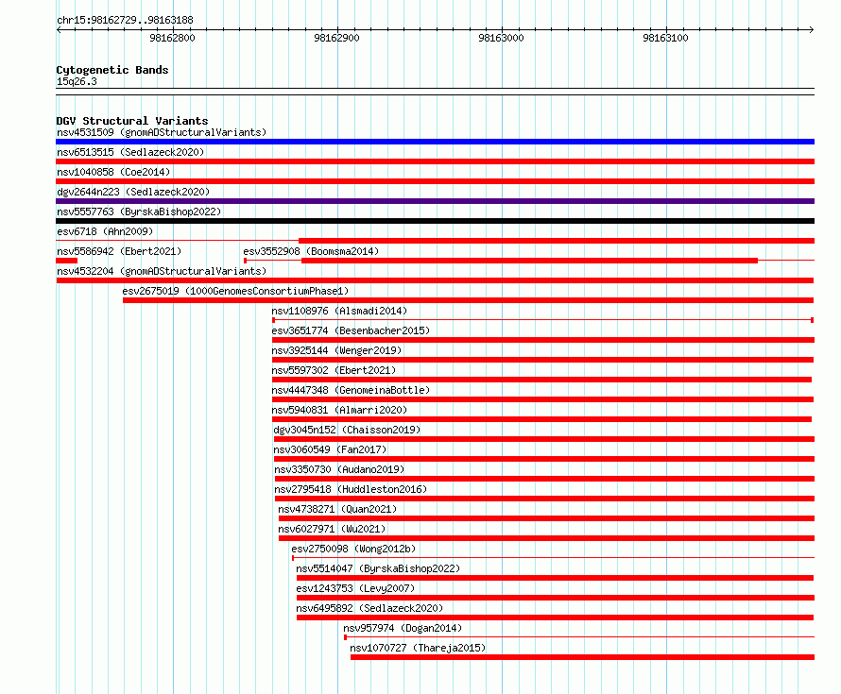Image resolution: width=841 pixels, height=694 pixels.
Task: Click the esv2750098 (Wong2012b) label
Action: pos(353,549)
